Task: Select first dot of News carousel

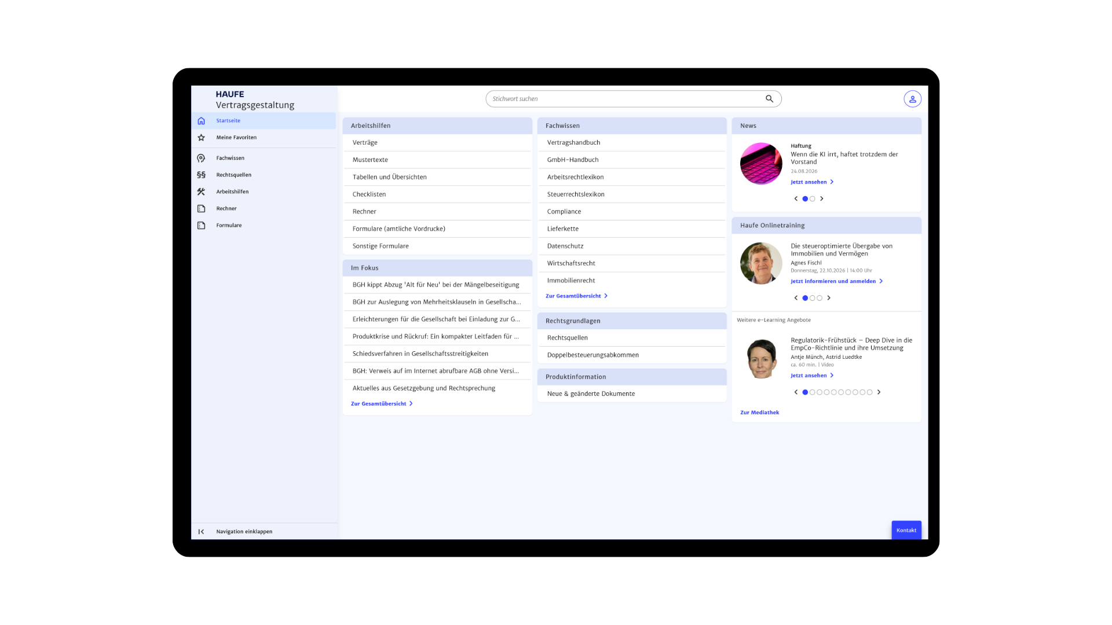Action: click(805, 198)
